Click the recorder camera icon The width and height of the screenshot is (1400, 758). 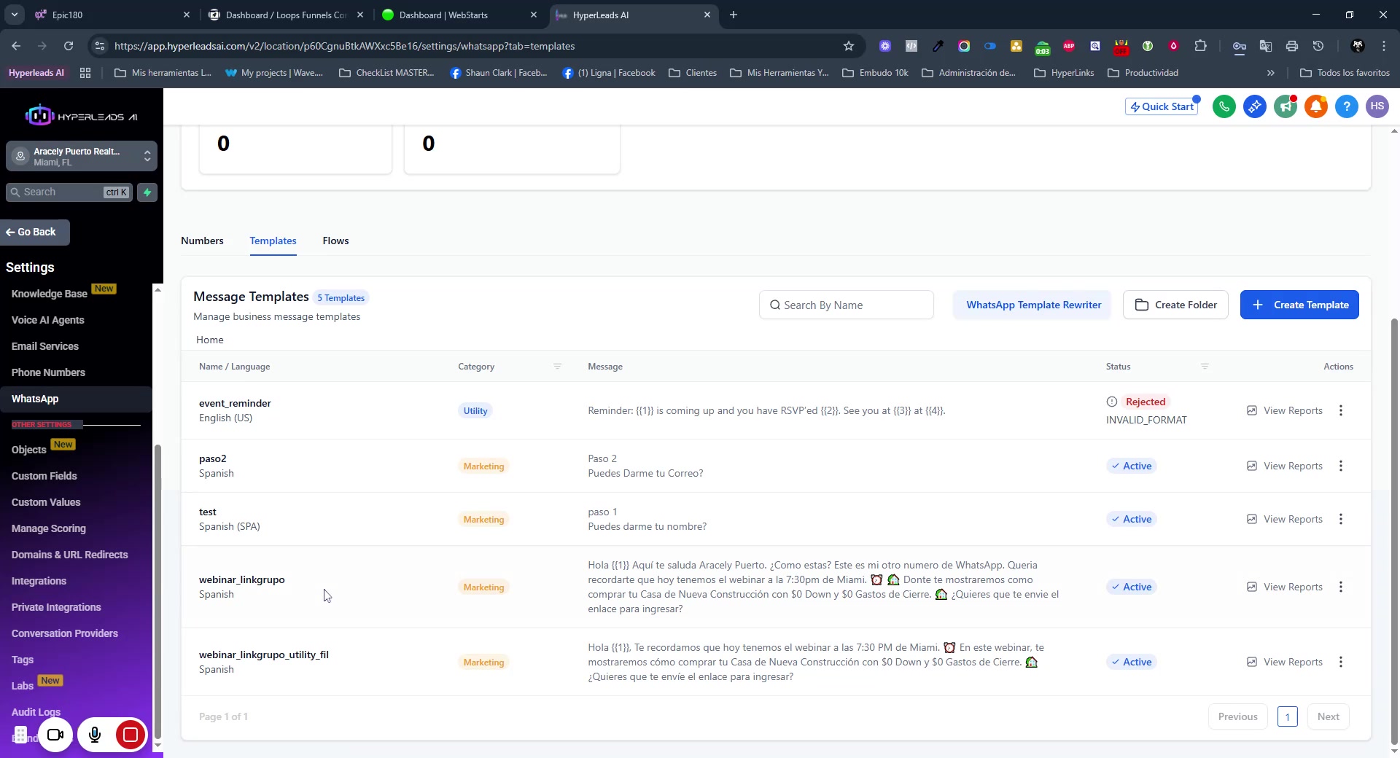[55, 735]
